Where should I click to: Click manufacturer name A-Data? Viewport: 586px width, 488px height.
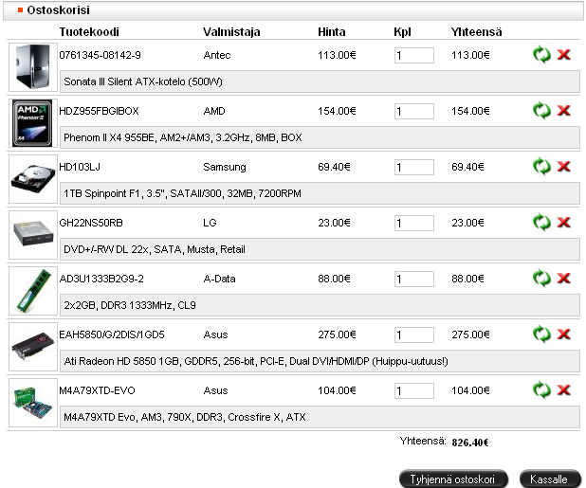pos(219,279)
